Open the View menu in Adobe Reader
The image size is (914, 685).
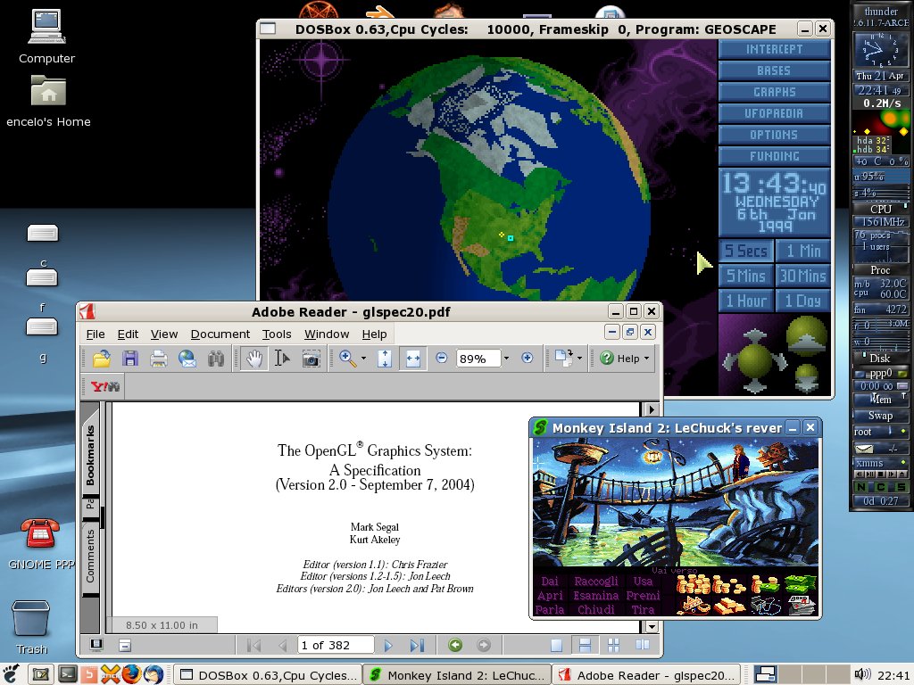coord(164,334)
